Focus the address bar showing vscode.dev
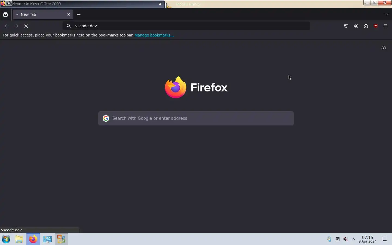Screen dimensions: 392x245 (x=186, y=26)
